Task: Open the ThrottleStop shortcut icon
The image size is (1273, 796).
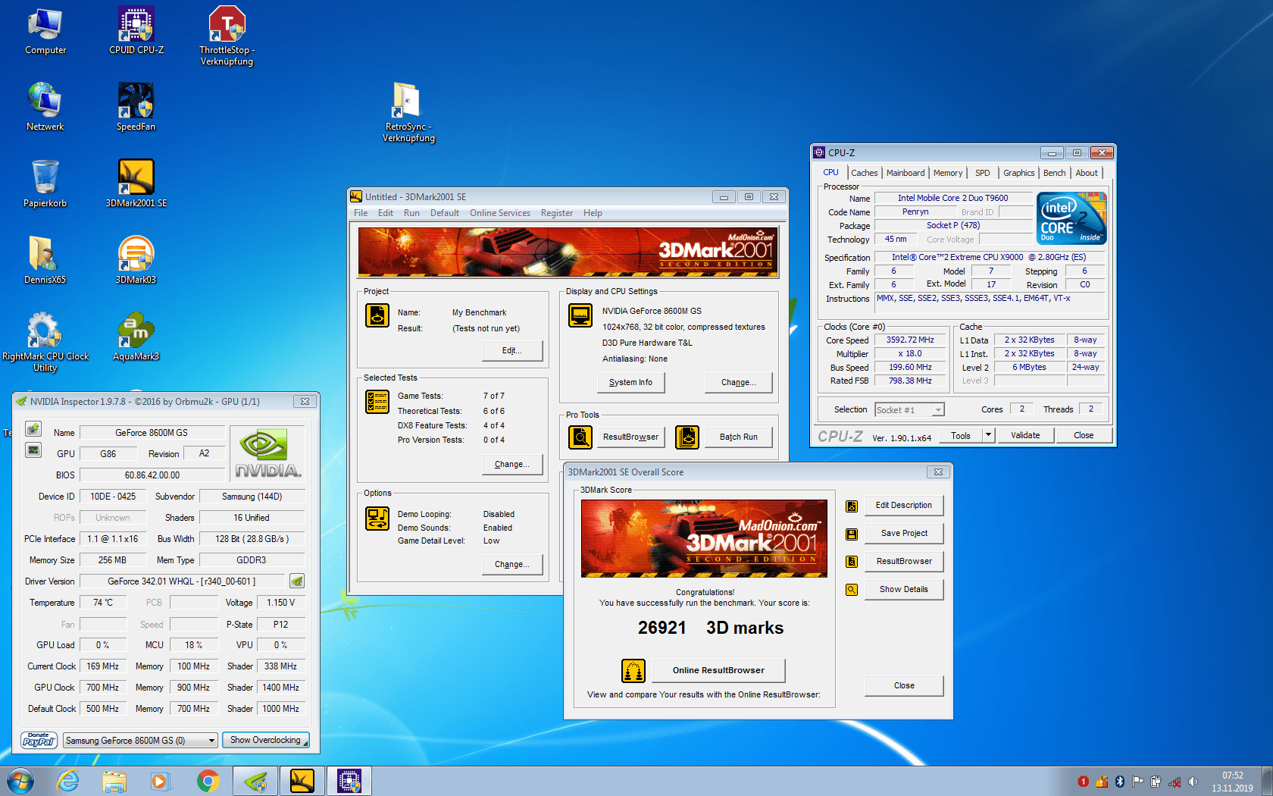Action: (x=227, y=36)
